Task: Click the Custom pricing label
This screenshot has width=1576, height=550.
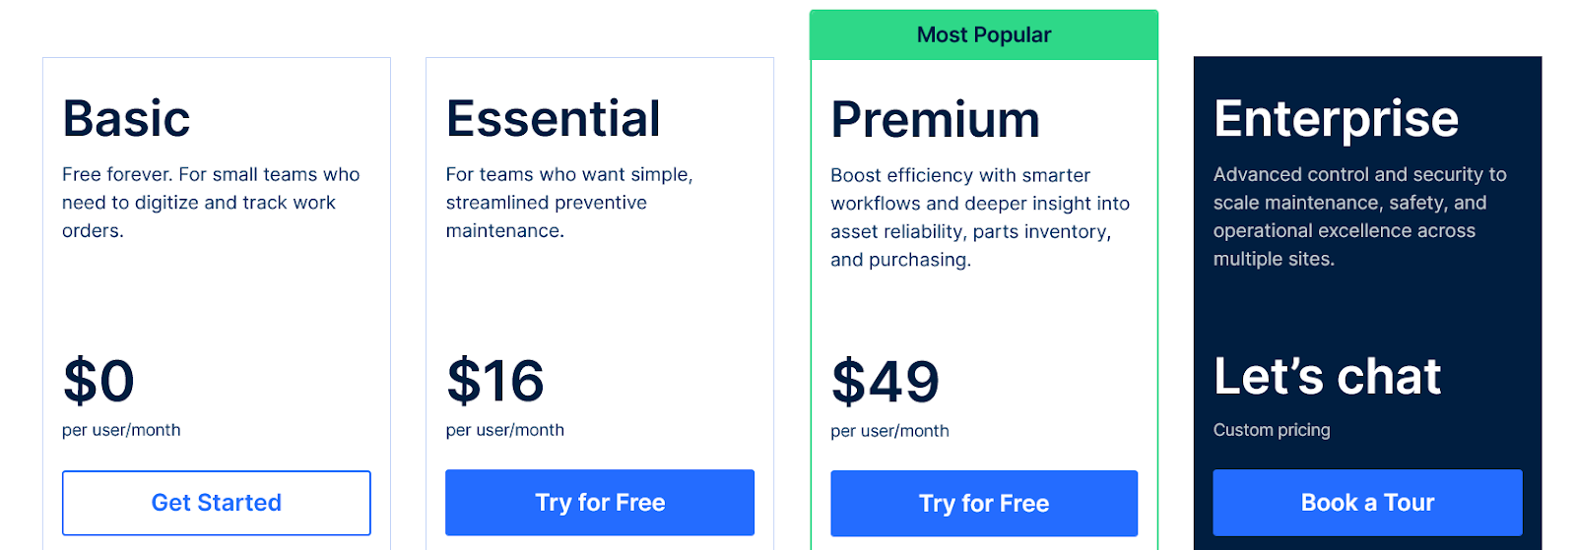Action: 1271,430
